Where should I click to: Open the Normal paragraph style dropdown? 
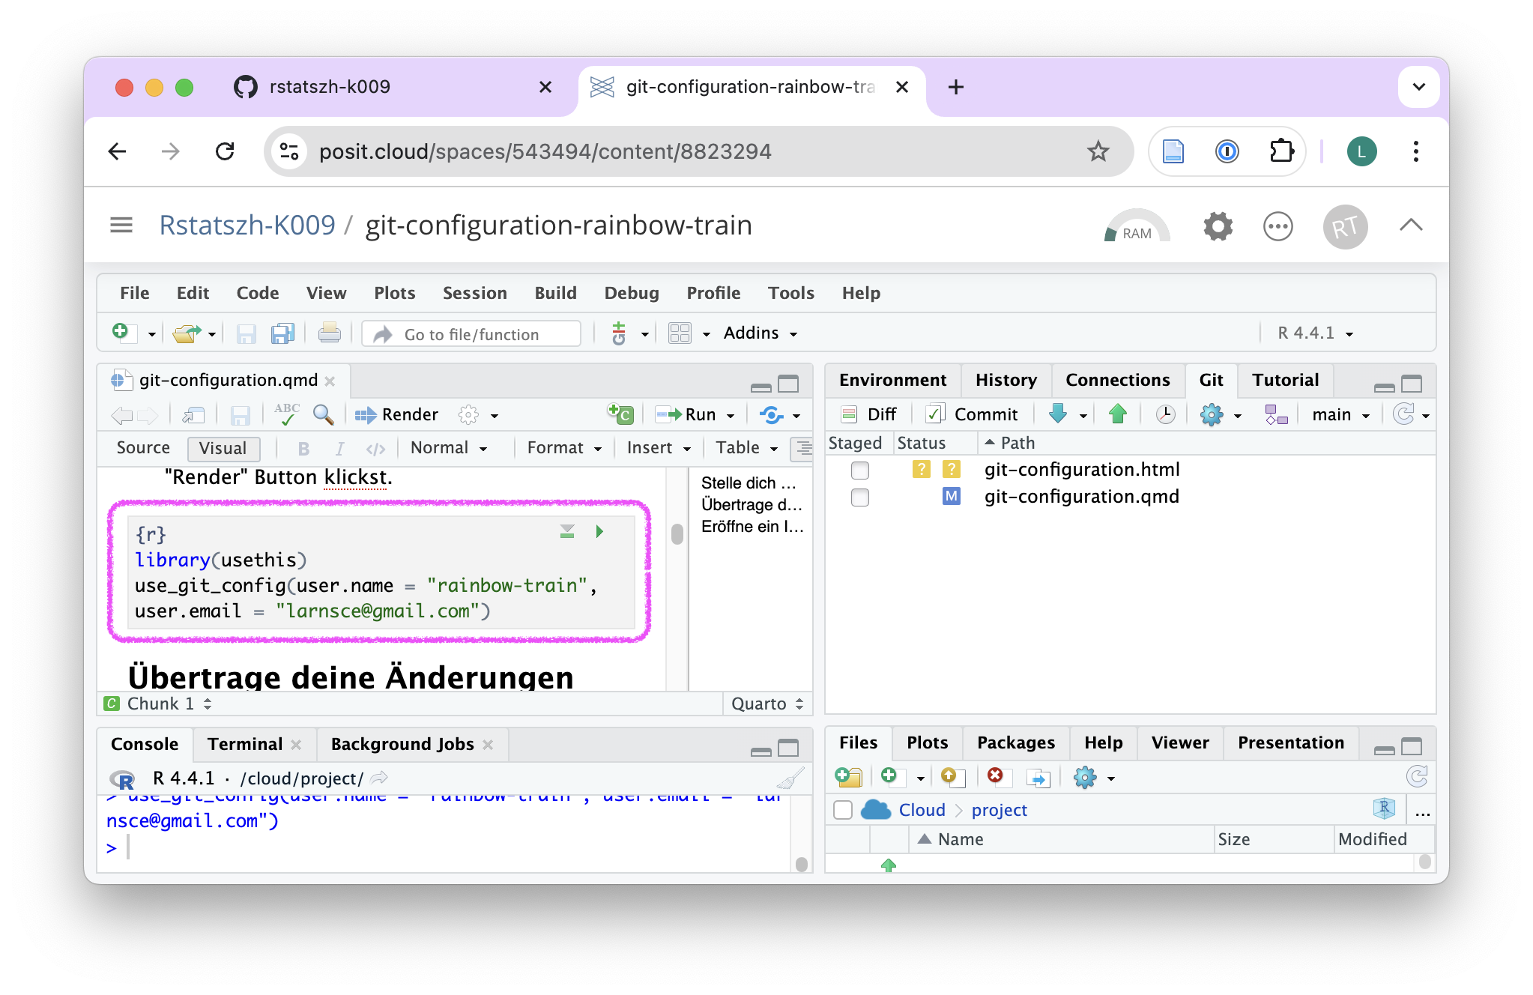point(450,448)
